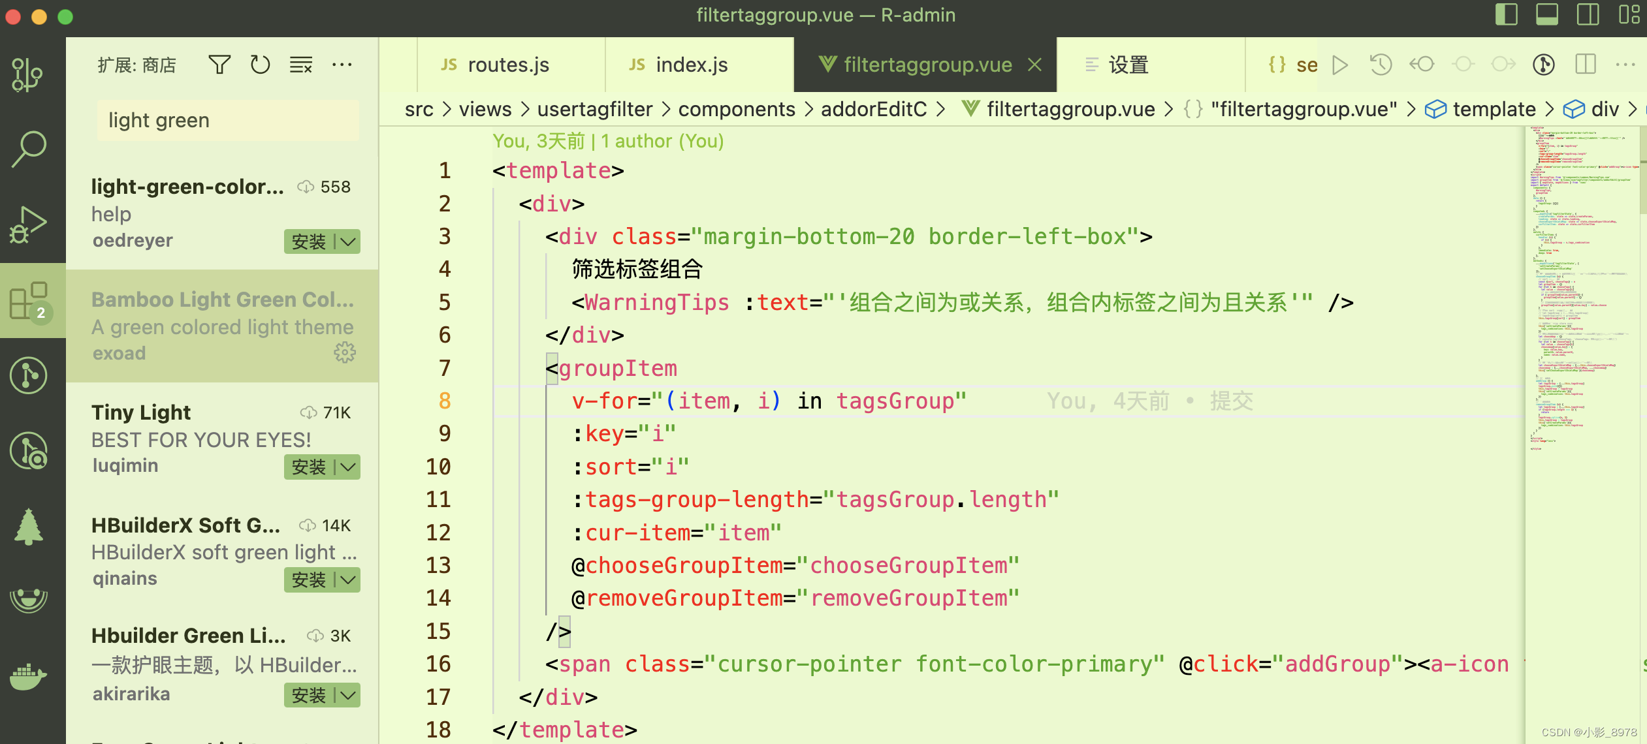1647x744 pixels.
Task: Open the editor timeline history icon
Action: (1381, 64)
